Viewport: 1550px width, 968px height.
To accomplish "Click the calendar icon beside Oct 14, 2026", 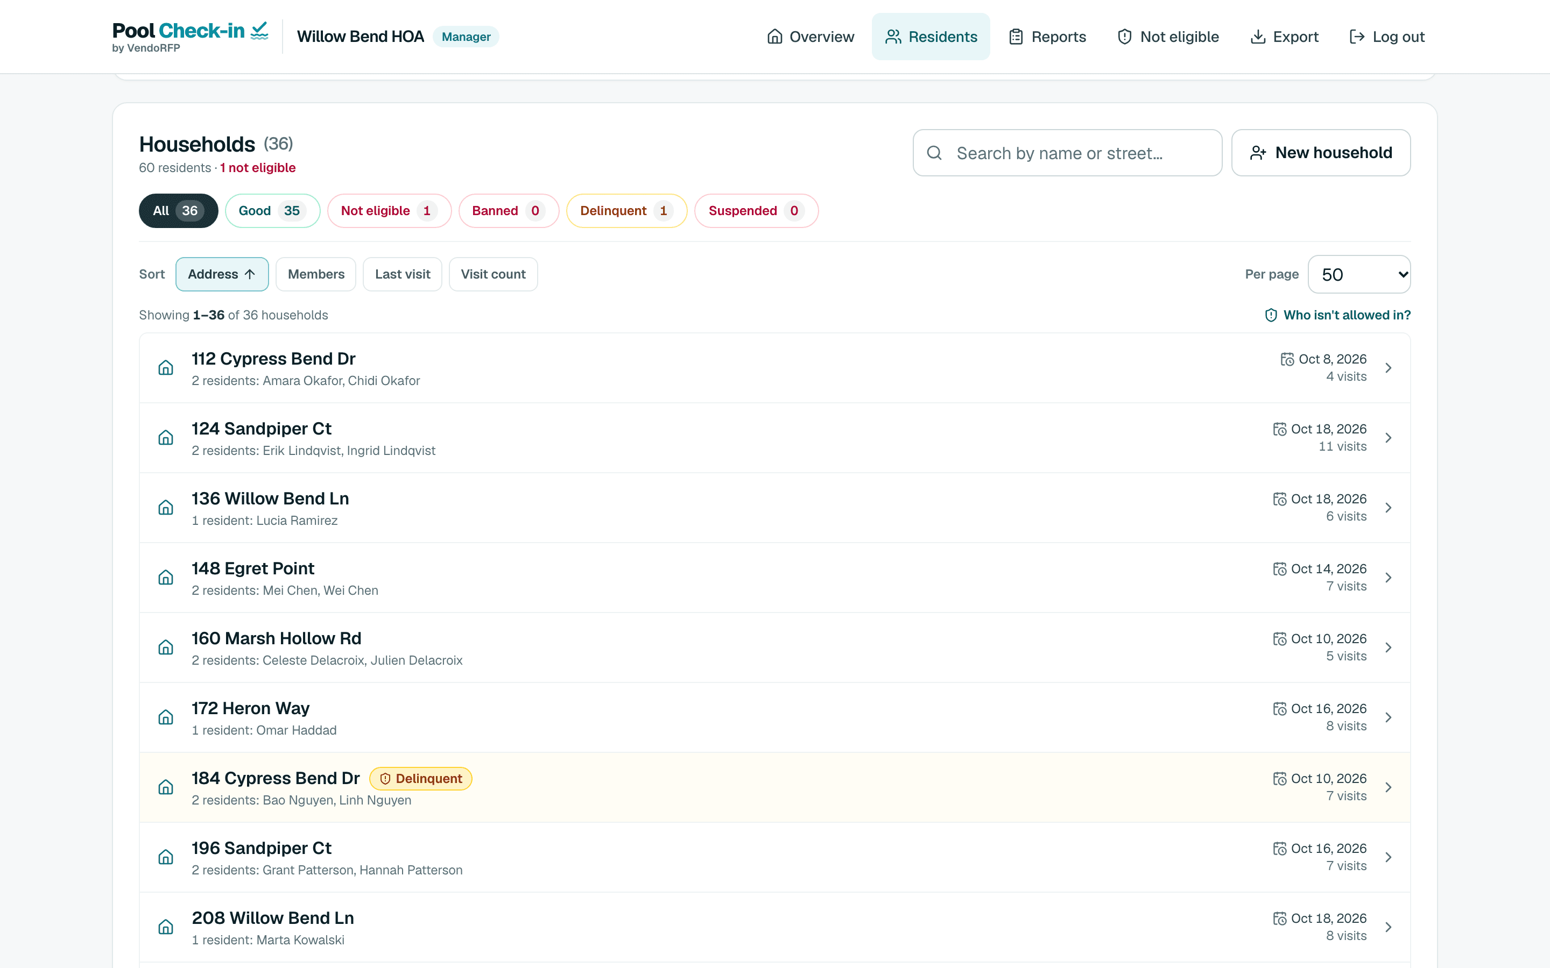I will tap(1280, 568).
